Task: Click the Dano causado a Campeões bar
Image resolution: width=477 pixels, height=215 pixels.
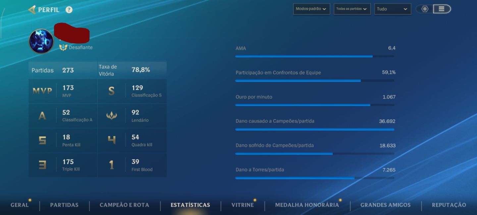Action: coord(315,129)
